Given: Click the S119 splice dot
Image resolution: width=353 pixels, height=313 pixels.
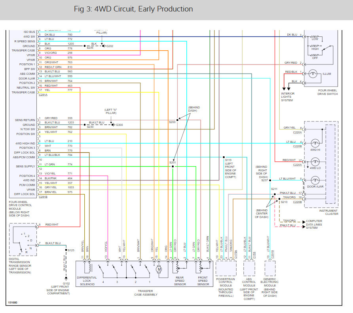Looking at the screenshot, I should point(224,157).
